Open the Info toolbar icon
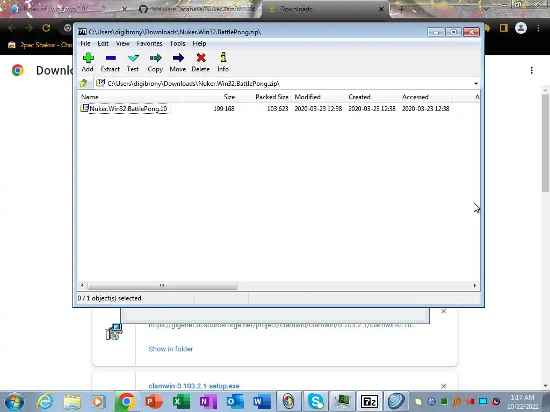 (x=223, y=58)
